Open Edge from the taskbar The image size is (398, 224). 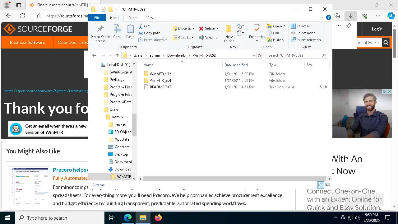click(x=128, y=218)
